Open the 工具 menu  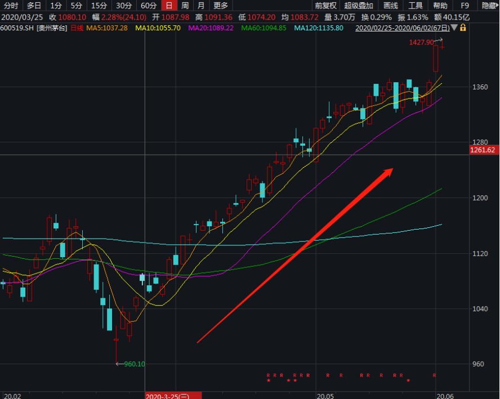(416, 6)
